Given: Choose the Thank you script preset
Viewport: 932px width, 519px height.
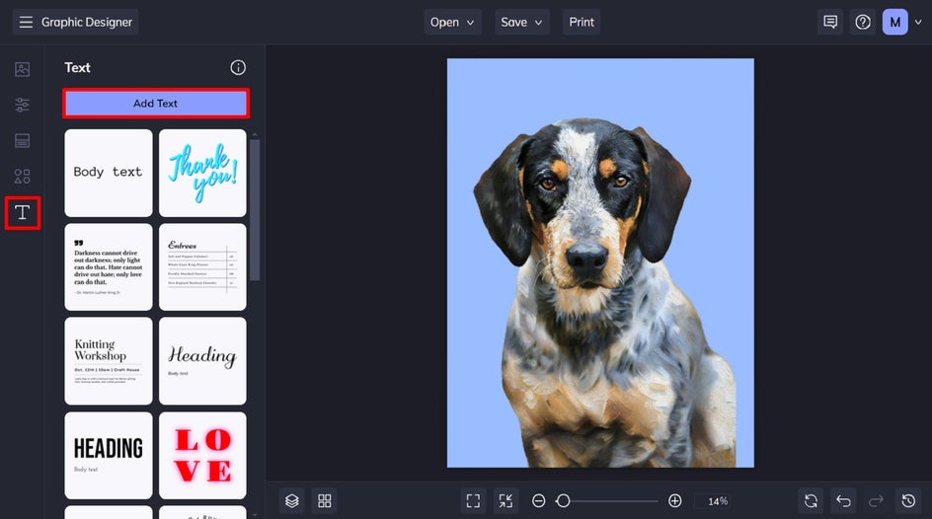Looking at the screenshot, I should point(202,173).
